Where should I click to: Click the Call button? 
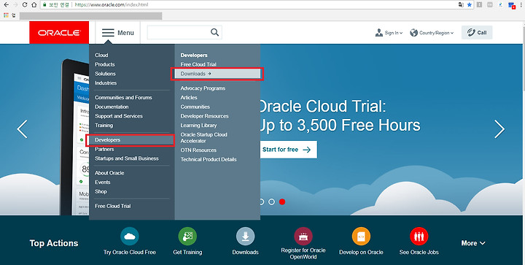(477, 33)
